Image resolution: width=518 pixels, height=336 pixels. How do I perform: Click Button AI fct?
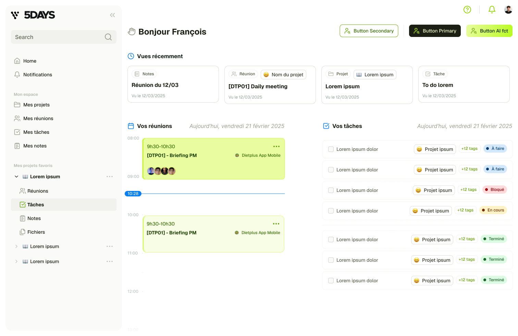489,31
